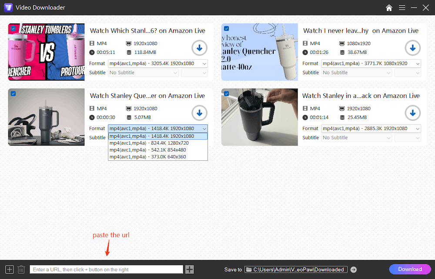Open Subtitle dropdown for first video
This screenshot has height=279, width=435.
pos(143,73)
